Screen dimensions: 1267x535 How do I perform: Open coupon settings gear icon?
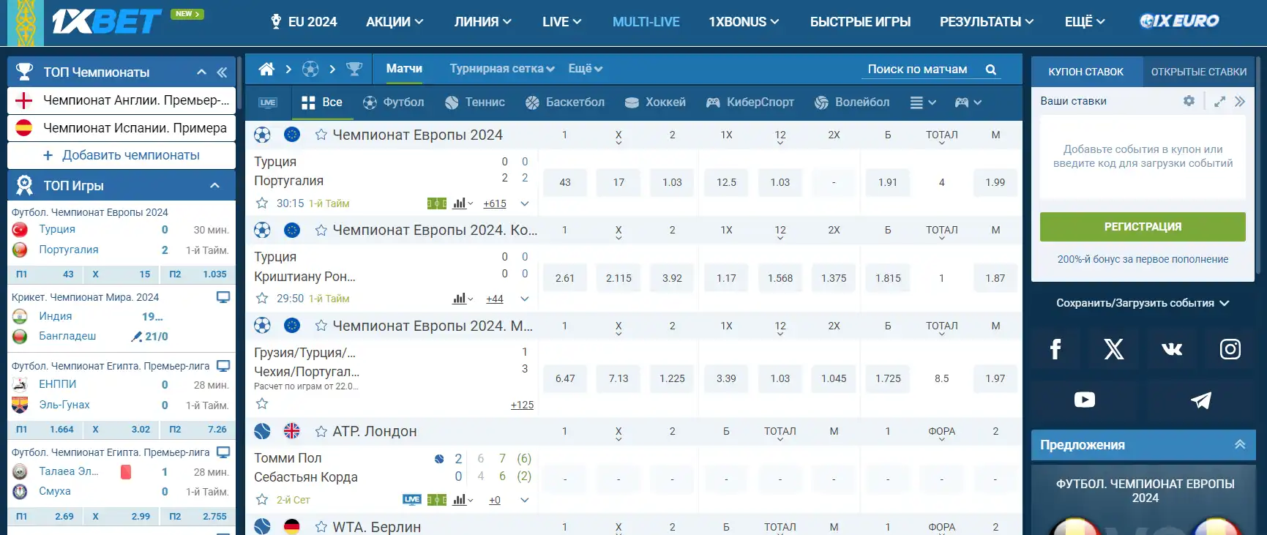tap(1189, 101)
